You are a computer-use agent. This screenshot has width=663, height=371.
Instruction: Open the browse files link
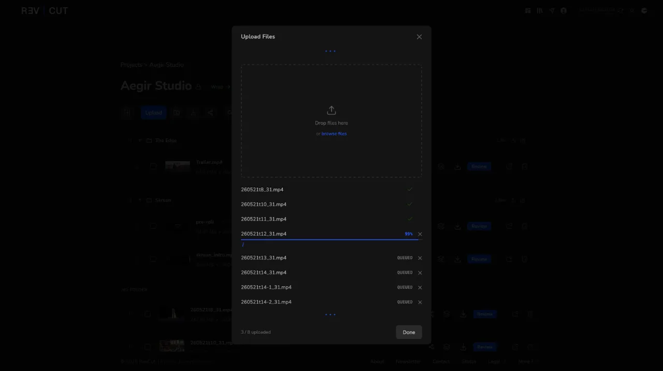tap(334, 134)
